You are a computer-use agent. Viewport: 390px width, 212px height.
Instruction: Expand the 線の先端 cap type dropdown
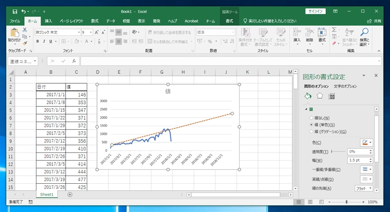click(x=364, y=188)
